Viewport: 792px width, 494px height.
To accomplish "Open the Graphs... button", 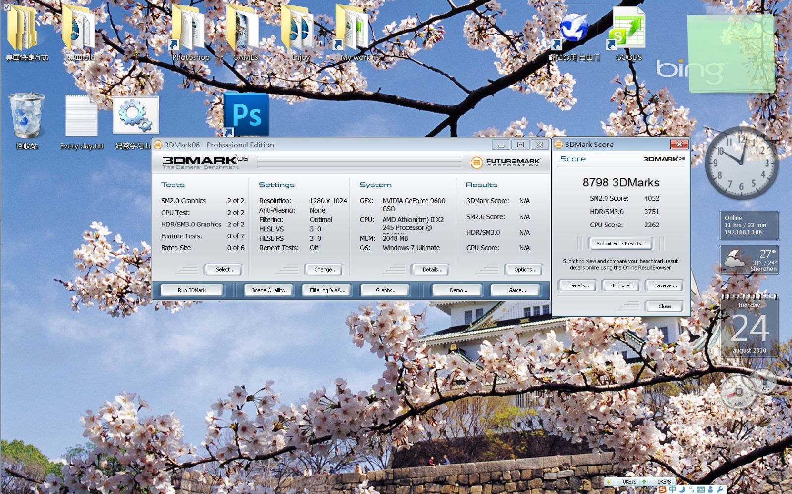I will pyautogui.click(x=386, y=290).
